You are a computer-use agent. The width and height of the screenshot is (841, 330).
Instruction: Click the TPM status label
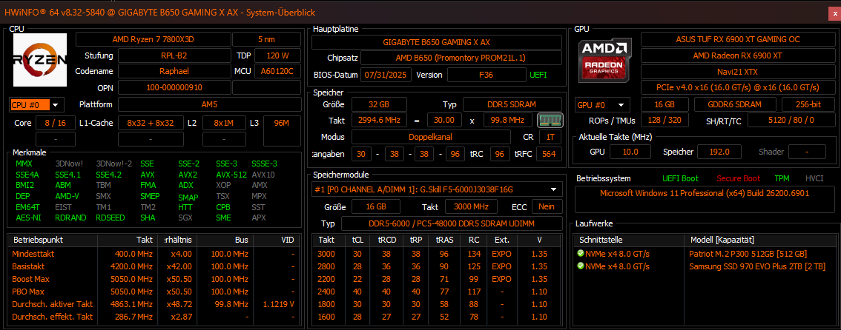coord(782,178)
